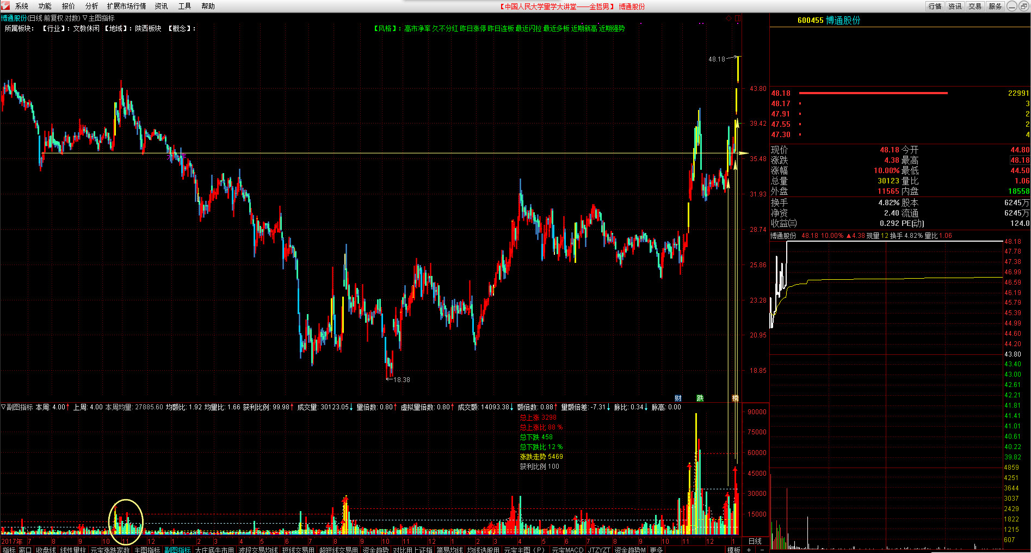Click the 资讯 button at top right
This screenshot has height=553, width=1031.
pos(955,6)
